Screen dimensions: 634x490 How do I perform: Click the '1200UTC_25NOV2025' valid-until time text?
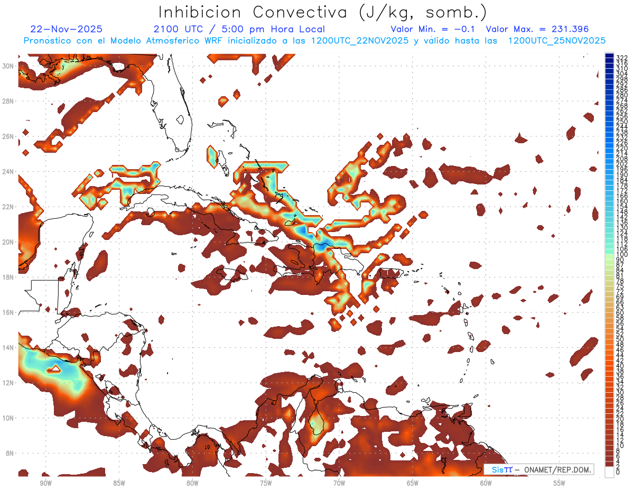[x=557, y=41]
